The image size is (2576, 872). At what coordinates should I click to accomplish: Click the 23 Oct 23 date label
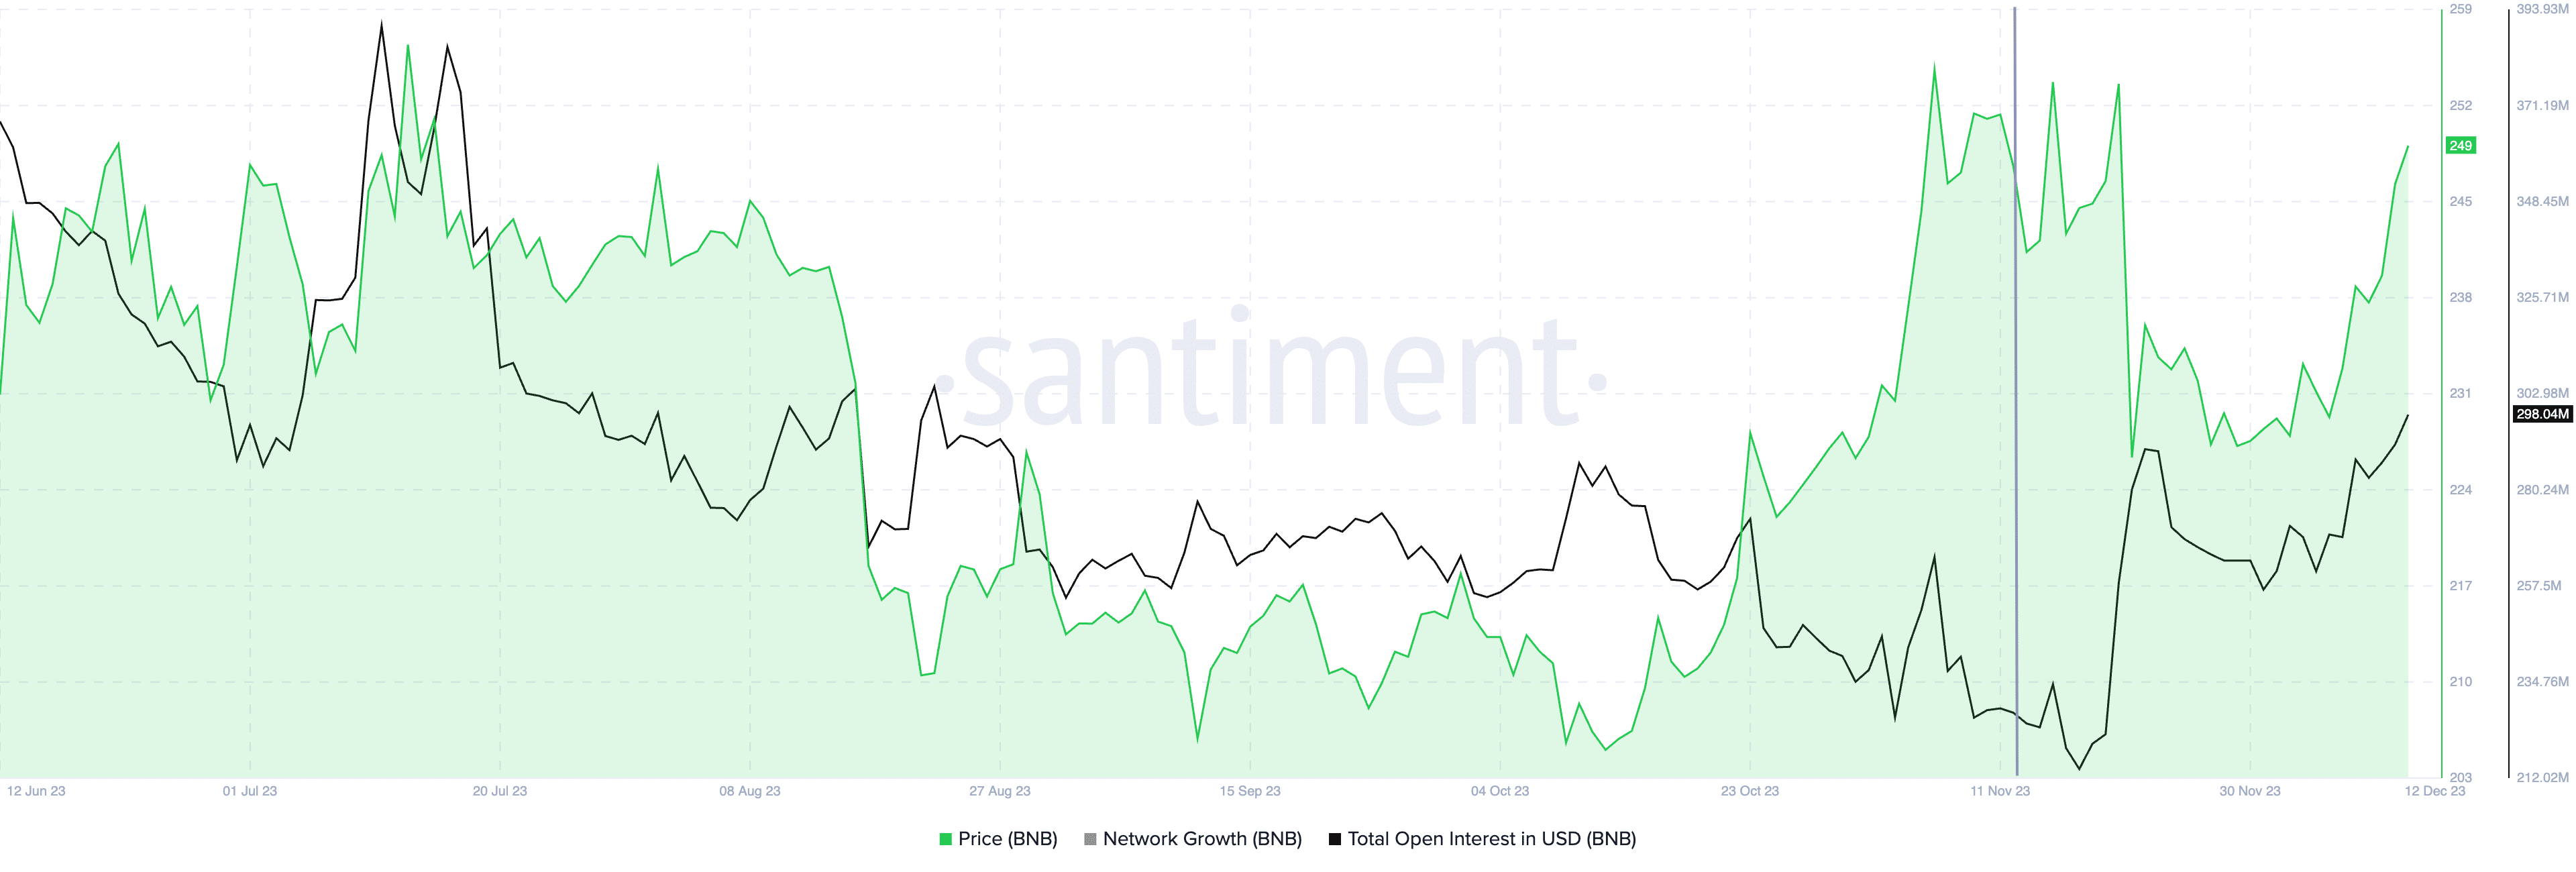(1750, 791)
